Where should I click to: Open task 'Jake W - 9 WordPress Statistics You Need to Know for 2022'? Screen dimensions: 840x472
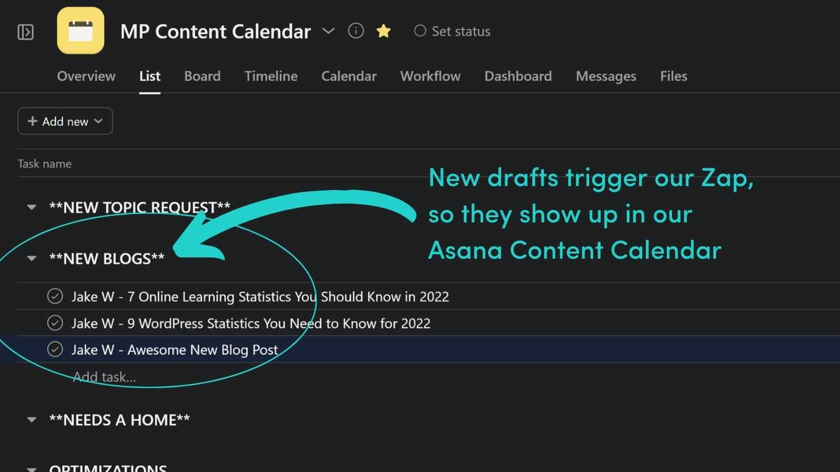click(x=251, y=323)
